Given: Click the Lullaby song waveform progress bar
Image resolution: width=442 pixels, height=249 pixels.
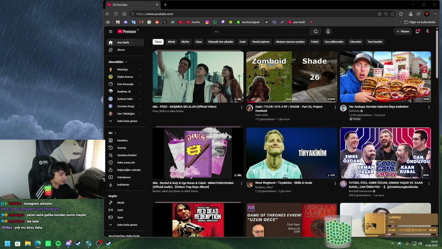Looking at the screenshot, I should (x=412, y=230).
